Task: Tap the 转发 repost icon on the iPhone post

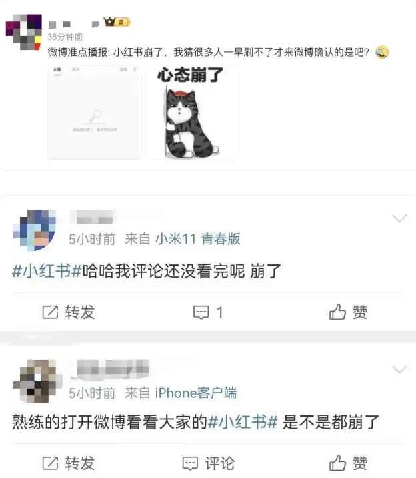Action: point(50,463)
